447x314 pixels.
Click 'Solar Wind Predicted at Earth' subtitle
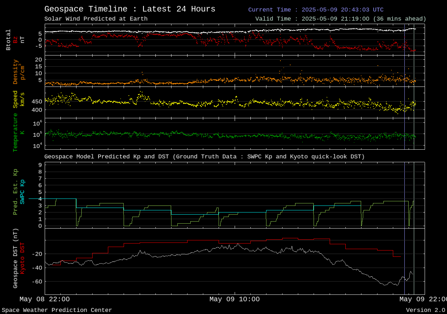(x=96, y=19)
